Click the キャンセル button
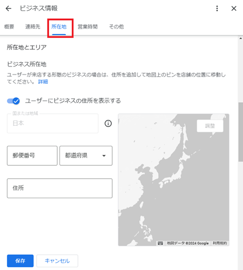The height and width of the screenshot is (270, 243). tap(57, 261)
